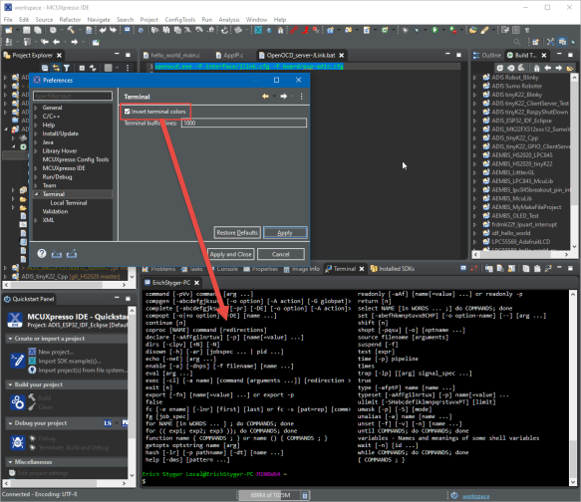Click the Back navigation arrow in toolbar
581x502 pixels.
pos(56,42)
